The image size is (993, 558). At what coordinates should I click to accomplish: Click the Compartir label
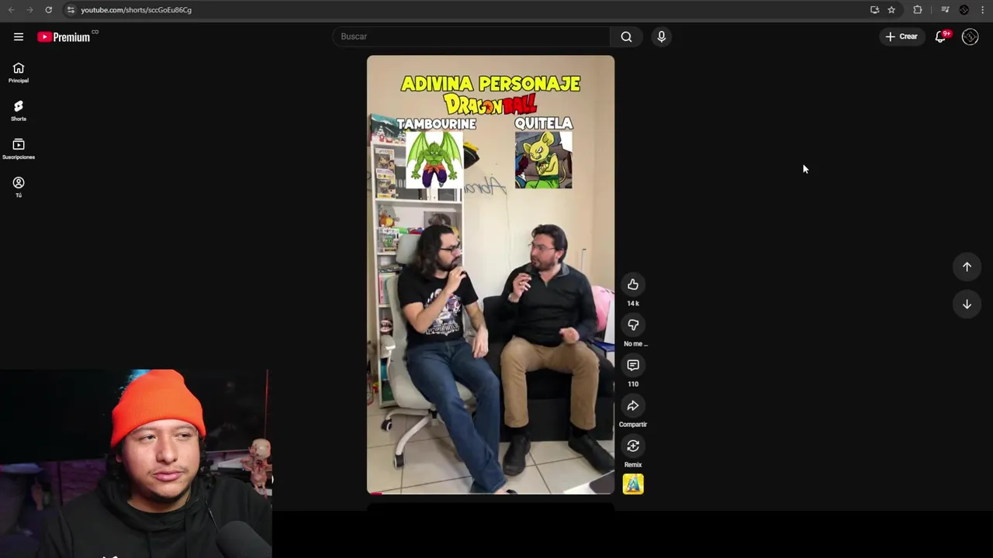pyautogui.click(x=633, y=424)
